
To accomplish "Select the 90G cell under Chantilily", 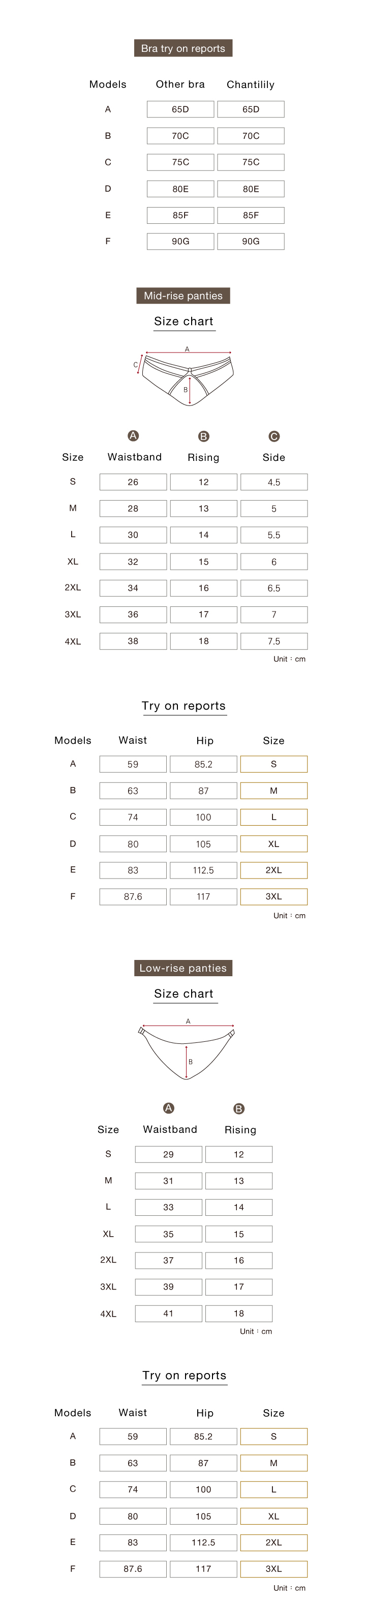I will (x=251, y=241).
